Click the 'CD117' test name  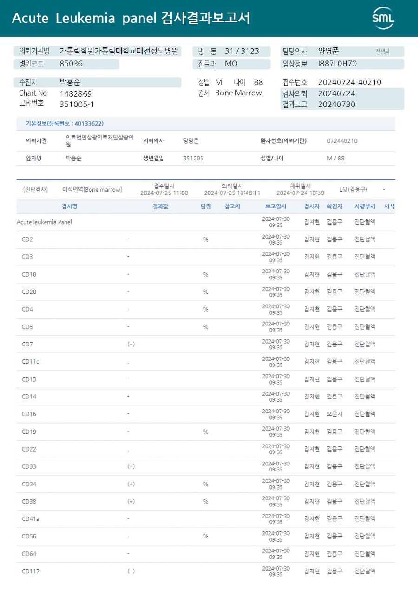(31, 571)
